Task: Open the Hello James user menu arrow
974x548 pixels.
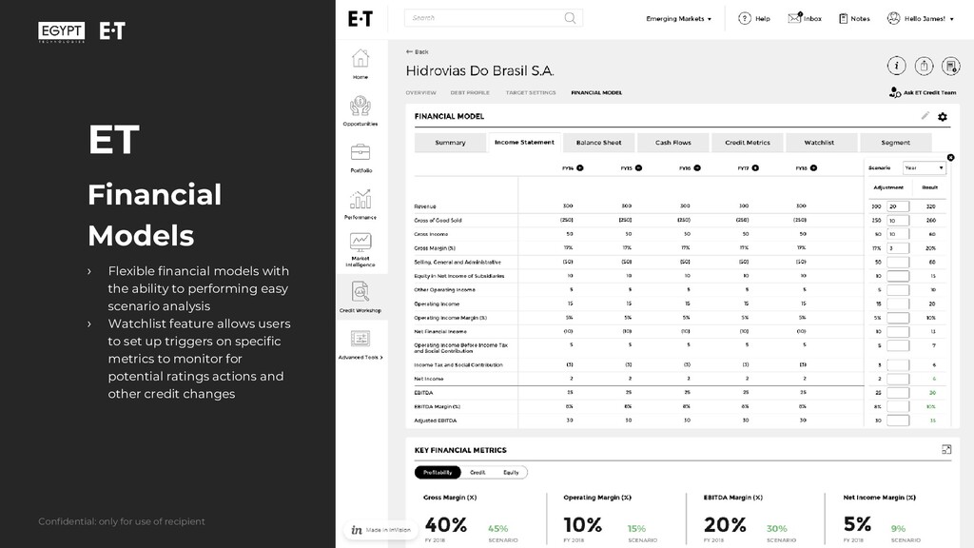Action: (951, 19)
